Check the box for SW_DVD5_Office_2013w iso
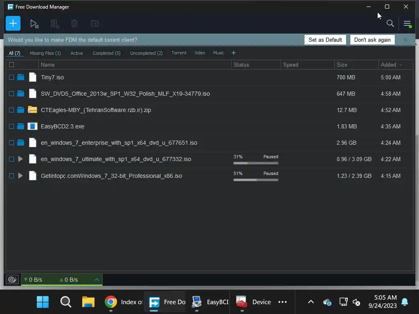This screenshot has height=314, width=419. 11,94
